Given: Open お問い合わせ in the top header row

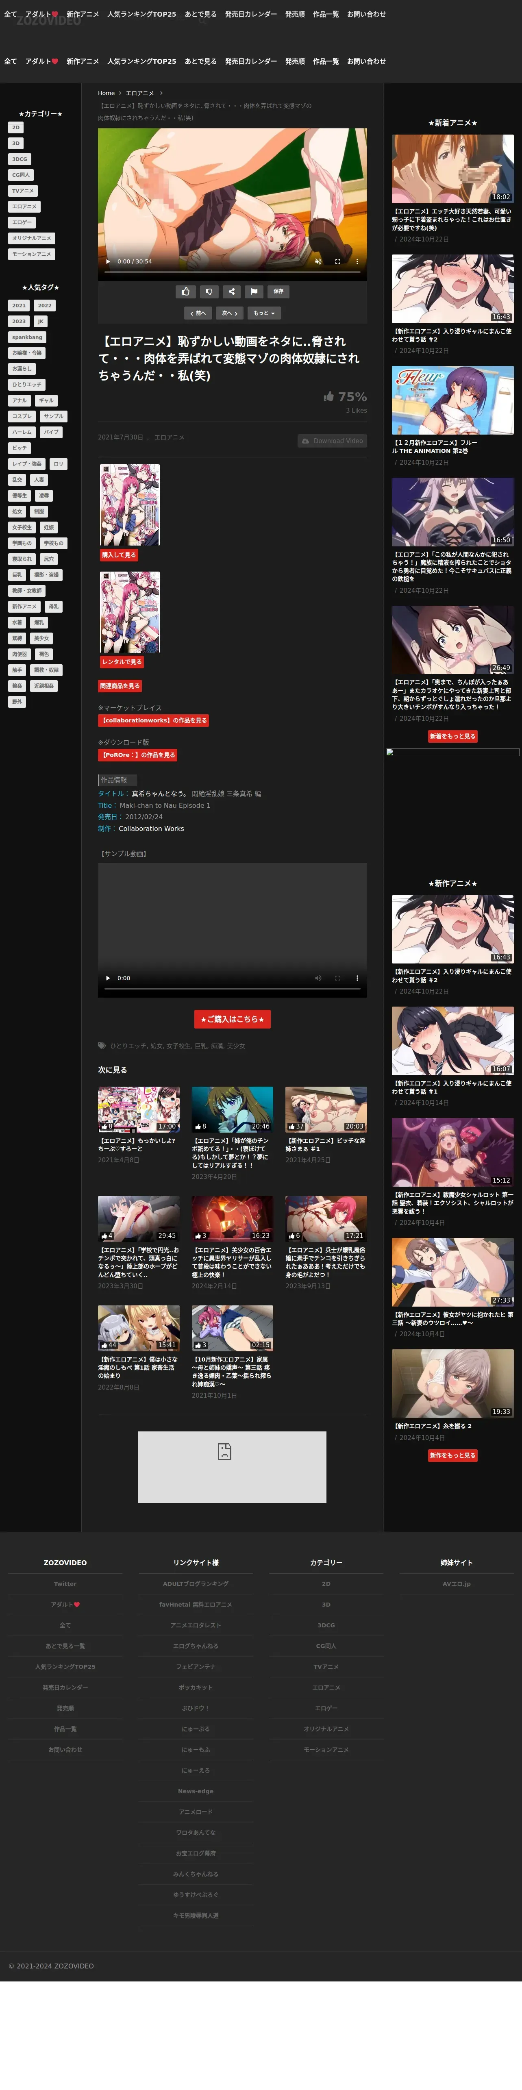Looking at the screenshot, I should (366, 15).
